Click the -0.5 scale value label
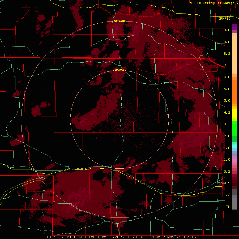This screenshot has height=239, width=239. pos(226,183)
